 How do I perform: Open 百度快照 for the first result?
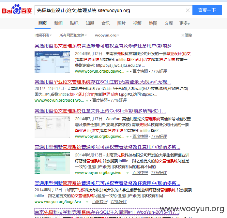tap(140, 71)
